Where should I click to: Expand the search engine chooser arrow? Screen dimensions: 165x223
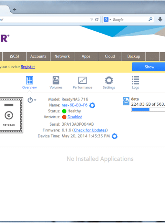point(110,20)
